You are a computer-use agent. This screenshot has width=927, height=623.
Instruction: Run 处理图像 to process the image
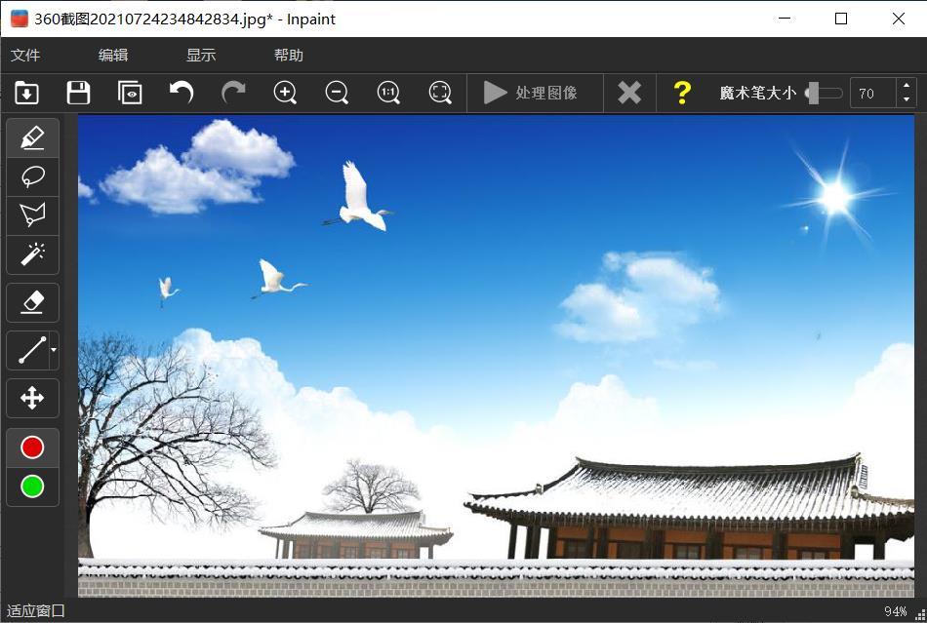[x=535, y=93]
